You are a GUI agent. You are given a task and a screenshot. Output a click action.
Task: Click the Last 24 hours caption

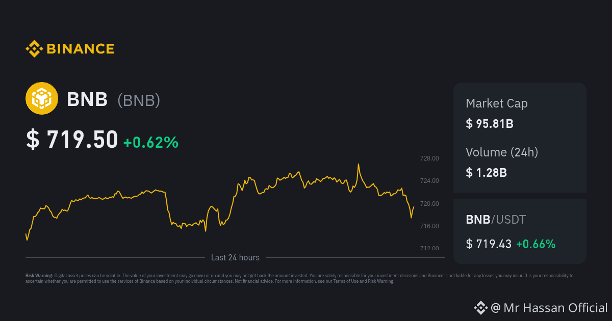(235, 258)
